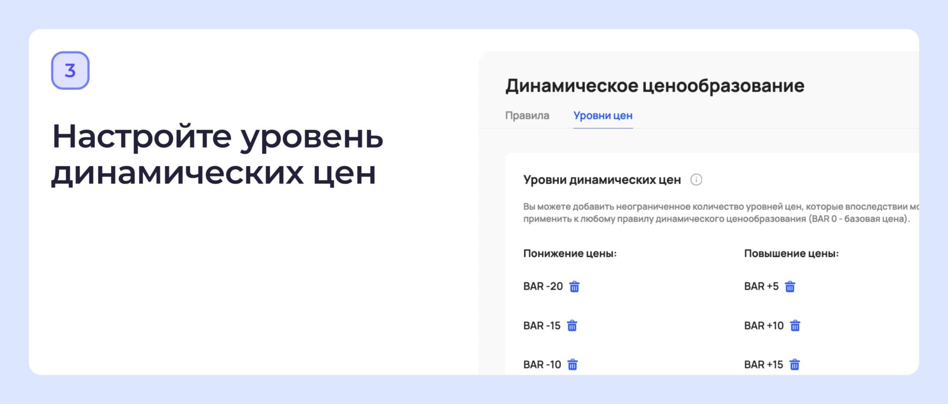Viewport: 948px width, 404px height.
Task: Delete the BAR -15 price level
Action: 572,326
